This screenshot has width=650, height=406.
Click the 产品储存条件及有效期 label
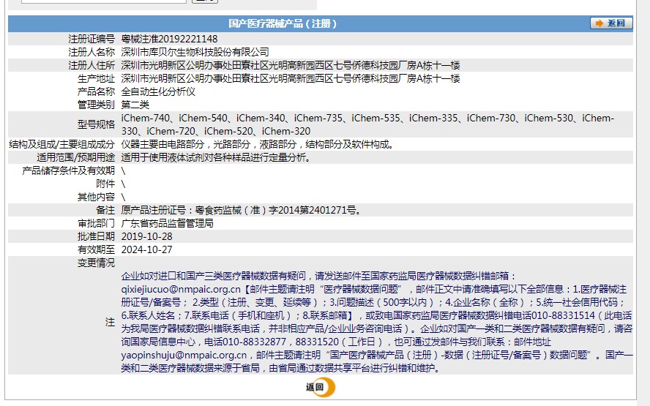[x=68, y=170]
